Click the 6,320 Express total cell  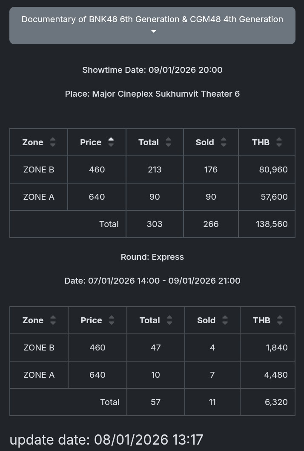click(276, 402)
